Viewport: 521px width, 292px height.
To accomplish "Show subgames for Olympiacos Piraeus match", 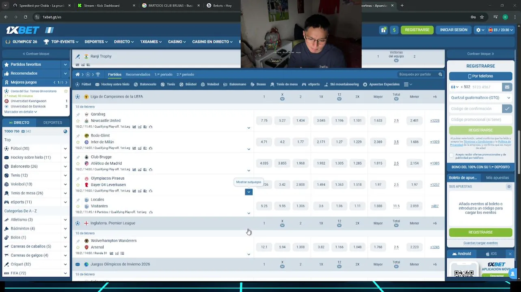I will 249,192.
